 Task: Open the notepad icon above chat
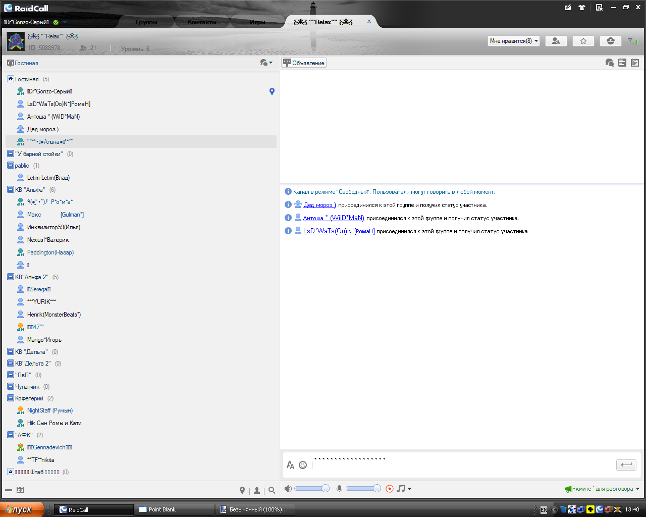(x=635, y=63)
